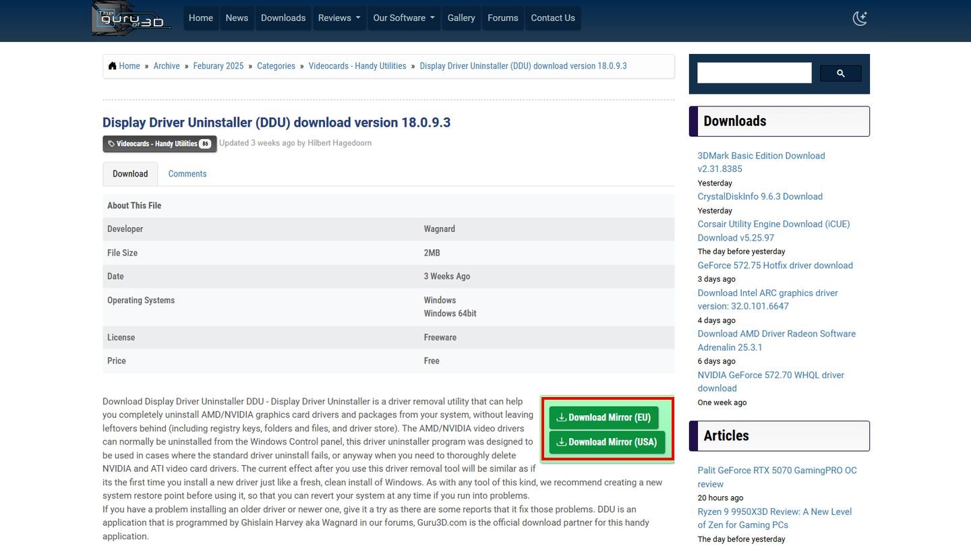Image resolution: width=971 pixels, height=546 pixels.
Task: Open AMD Driver Radeon Software Adrenalin link
Action: click(776, 340)
